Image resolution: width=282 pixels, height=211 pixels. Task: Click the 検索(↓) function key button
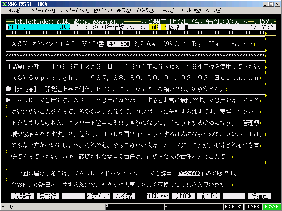[99, 196]
